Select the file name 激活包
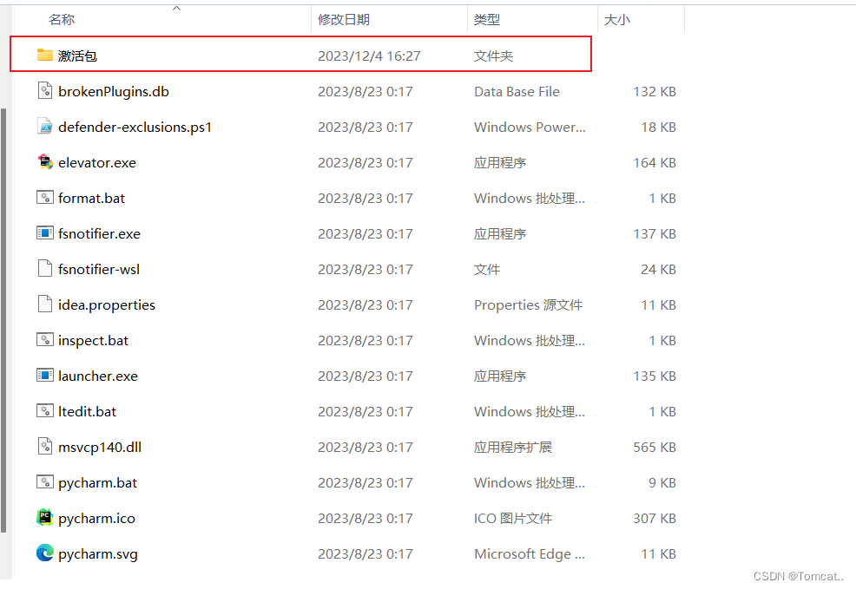Screen dimensions: 856x589 (77, 56)
